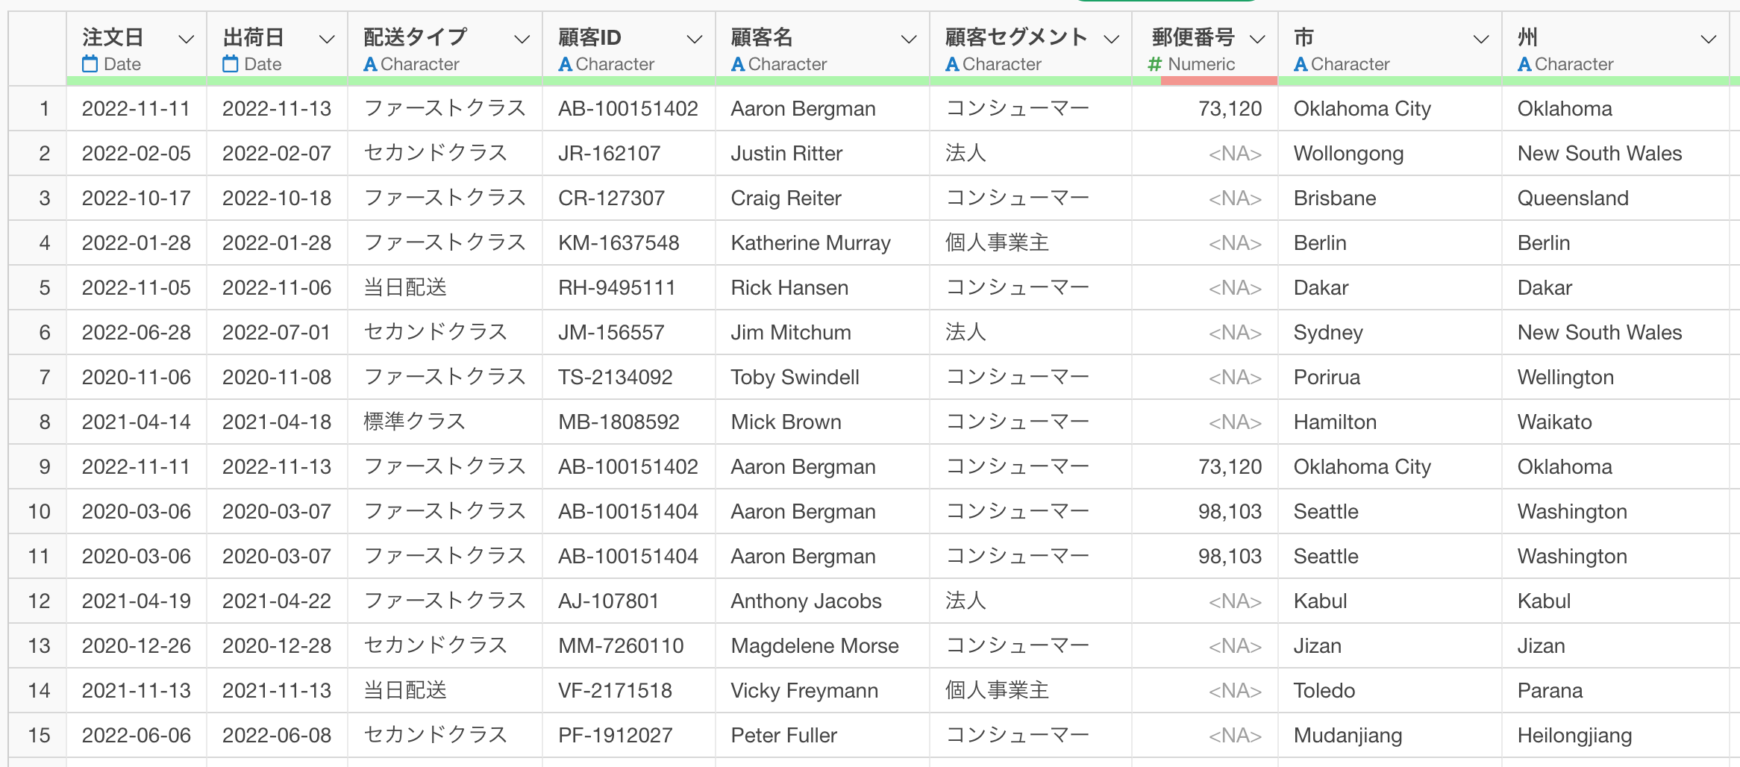
Task: Click the Character type icon under 顧客ID
Action: pos(566,65)
